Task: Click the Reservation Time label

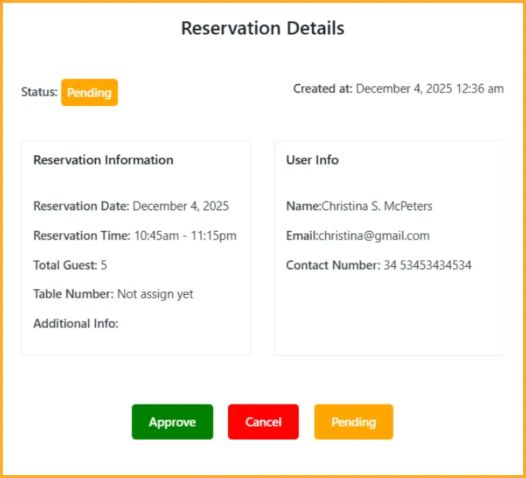Action: click(82, 236)
